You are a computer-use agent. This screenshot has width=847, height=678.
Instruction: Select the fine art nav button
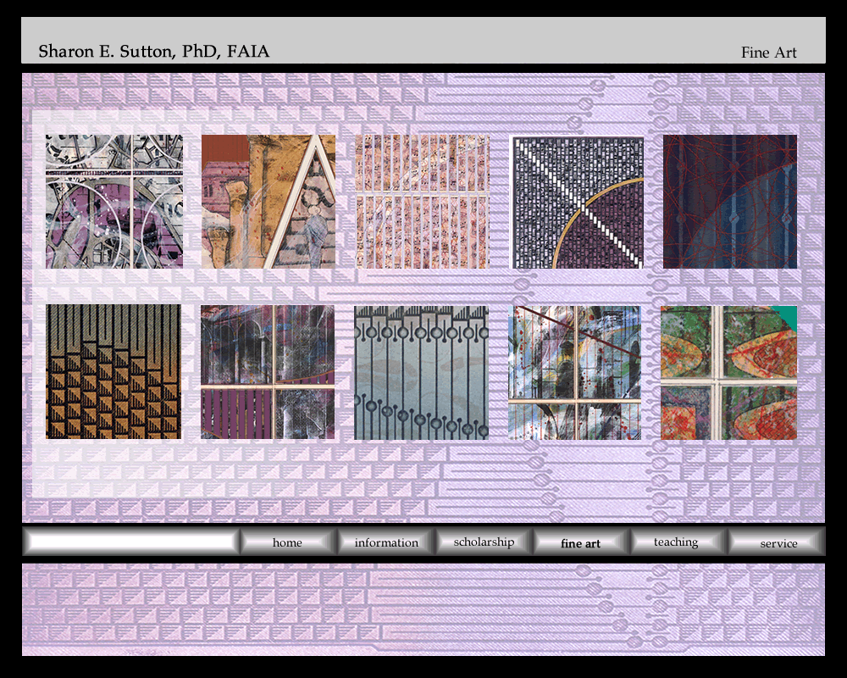click(581, 542)
